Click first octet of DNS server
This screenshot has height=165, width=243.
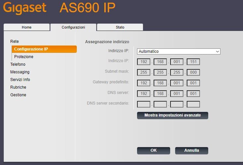[144, 94]
